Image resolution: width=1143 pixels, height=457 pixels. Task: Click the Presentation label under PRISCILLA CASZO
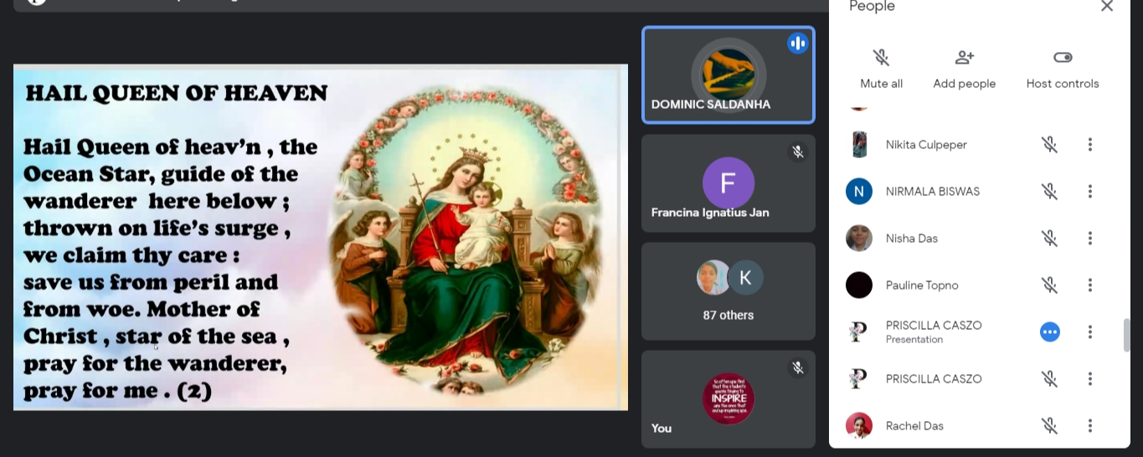tap(914, 340)
